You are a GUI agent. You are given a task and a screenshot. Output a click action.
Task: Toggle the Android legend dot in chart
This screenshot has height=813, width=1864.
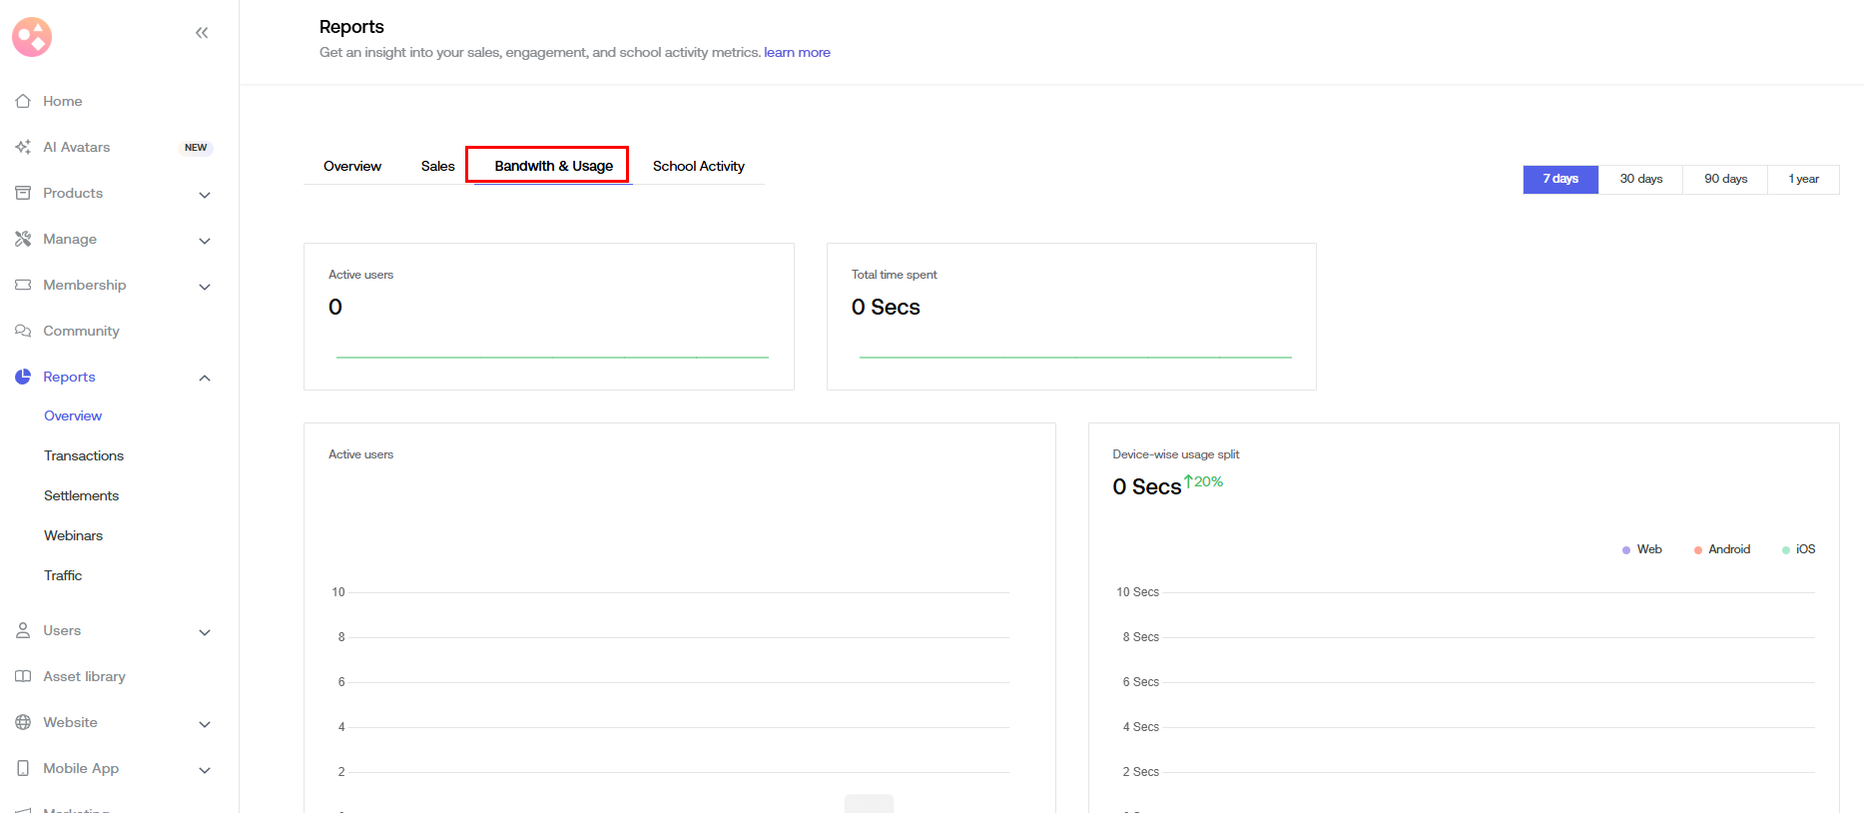click(1697, 550)
